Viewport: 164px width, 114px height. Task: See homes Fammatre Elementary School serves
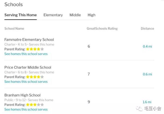26,54
